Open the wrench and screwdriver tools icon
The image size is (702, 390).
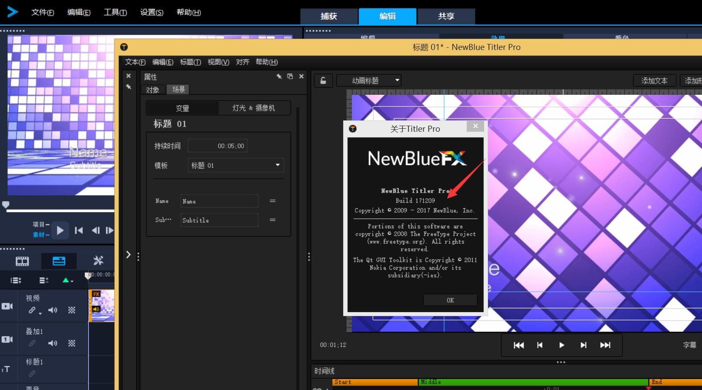pos(98,261)
